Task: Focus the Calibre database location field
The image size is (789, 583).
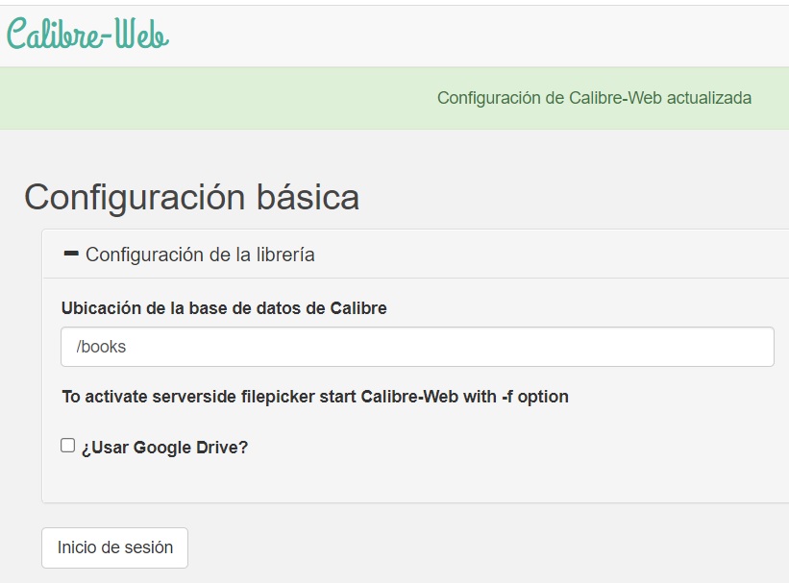Action: pos(417,347)
